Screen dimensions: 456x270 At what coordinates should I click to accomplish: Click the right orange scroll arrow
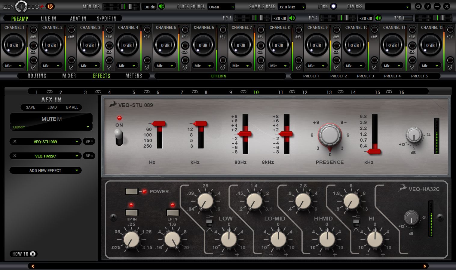click(x=424, y=266)
